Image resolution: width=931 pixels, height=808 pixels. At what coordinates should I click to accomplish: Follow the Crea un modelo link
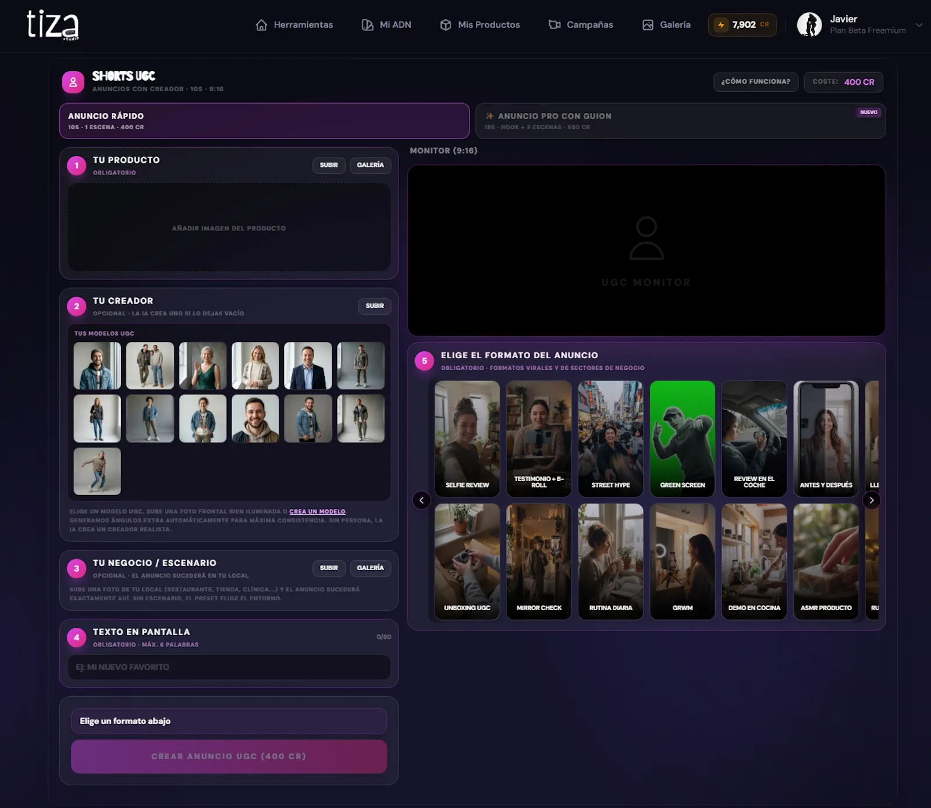click(317, 512)
